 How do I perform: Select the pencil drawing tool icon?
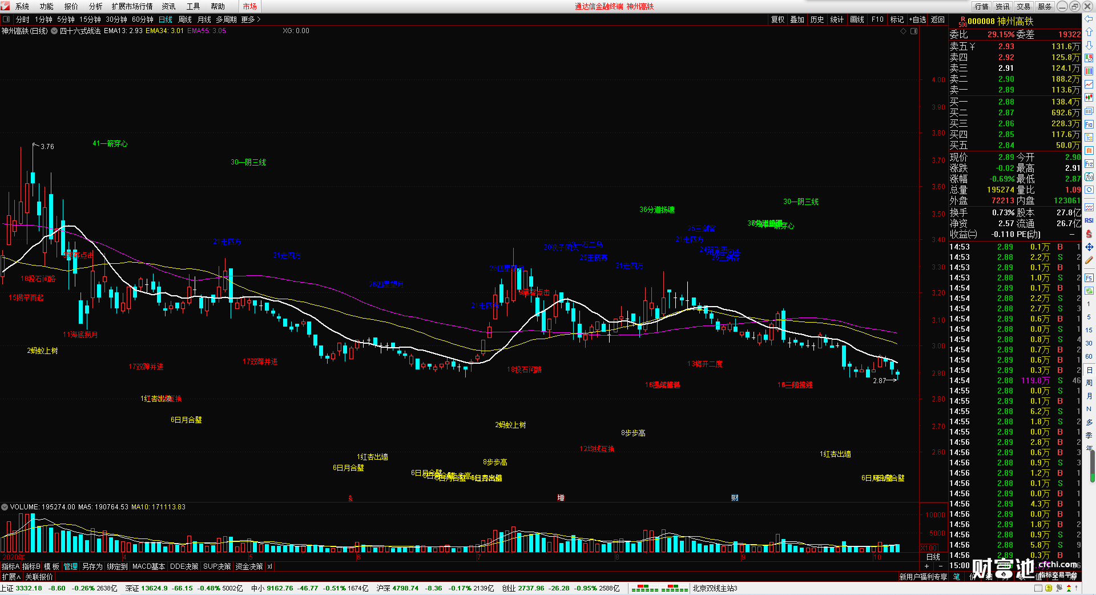(1089, 260)
